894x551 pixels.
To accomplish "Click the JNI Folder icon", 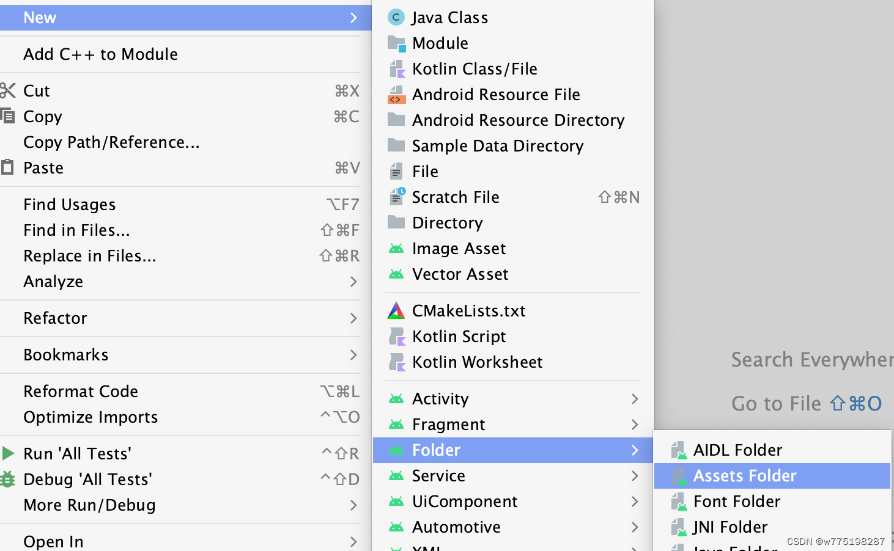I will (x=679, y=527).
